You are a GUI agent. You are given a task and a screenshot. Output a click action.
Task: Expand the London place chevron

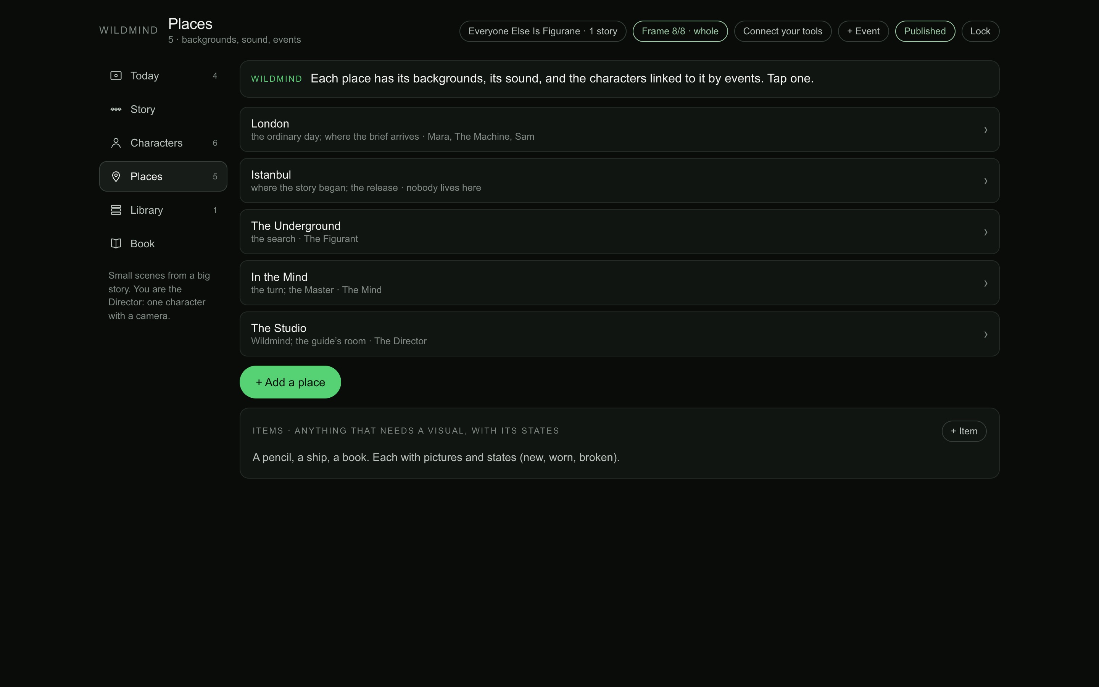pos(985,130)
